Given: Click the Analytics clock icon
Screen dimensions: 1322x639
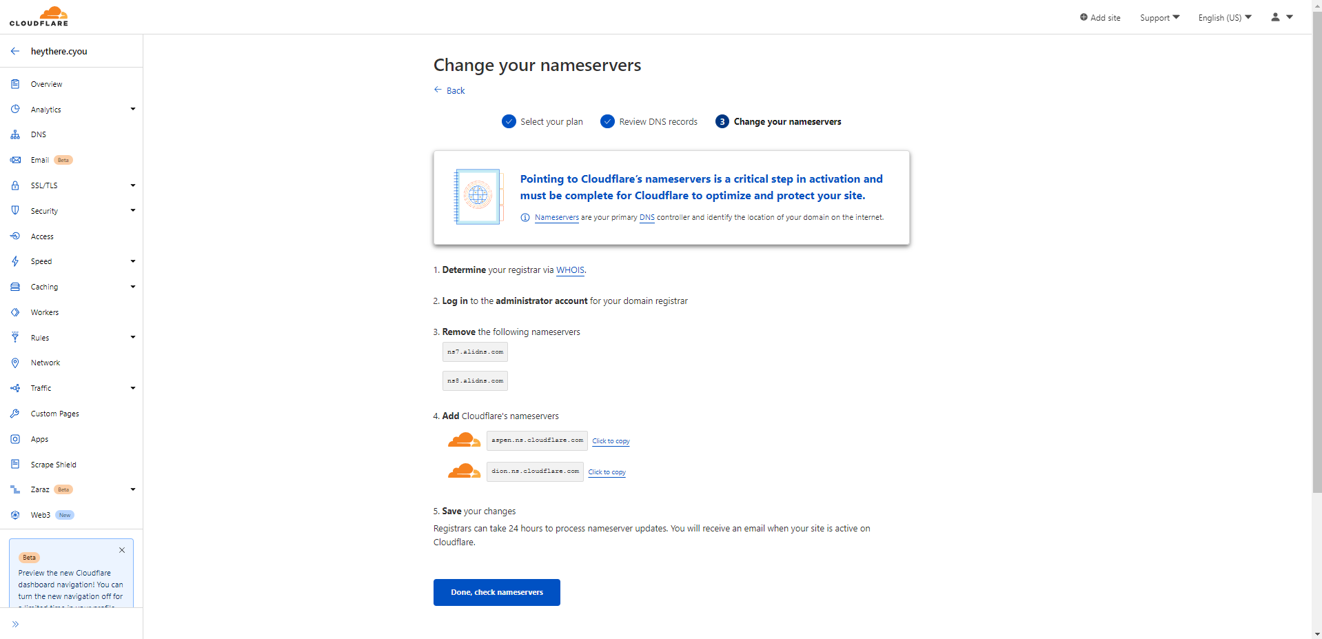Looking at the screenshot, I should [15, 110].
